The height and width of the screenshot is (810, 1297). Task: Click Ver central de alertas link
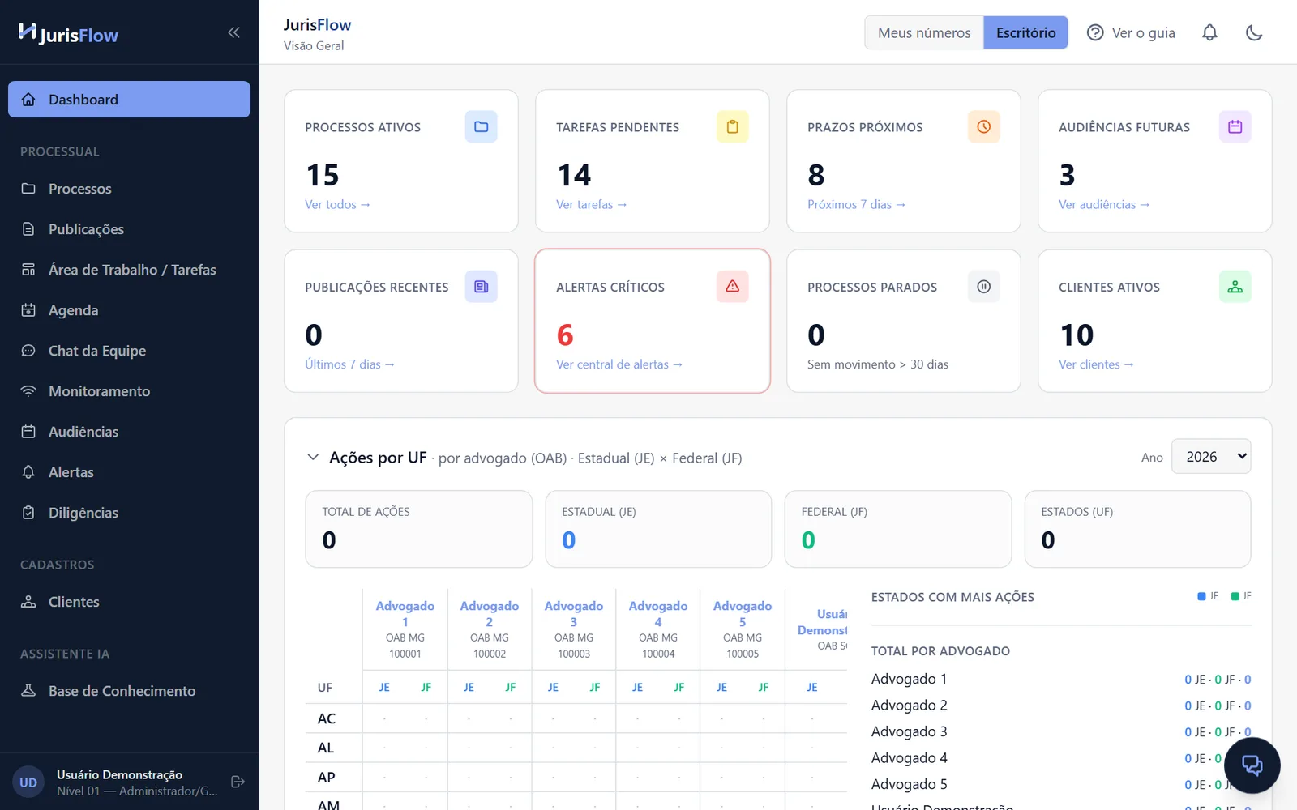[619, 364]
